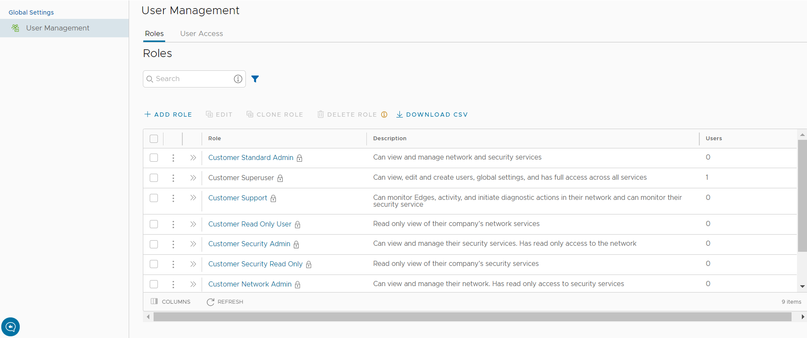Check the Customer Read Only User checkbox

[x=154, y=224]
